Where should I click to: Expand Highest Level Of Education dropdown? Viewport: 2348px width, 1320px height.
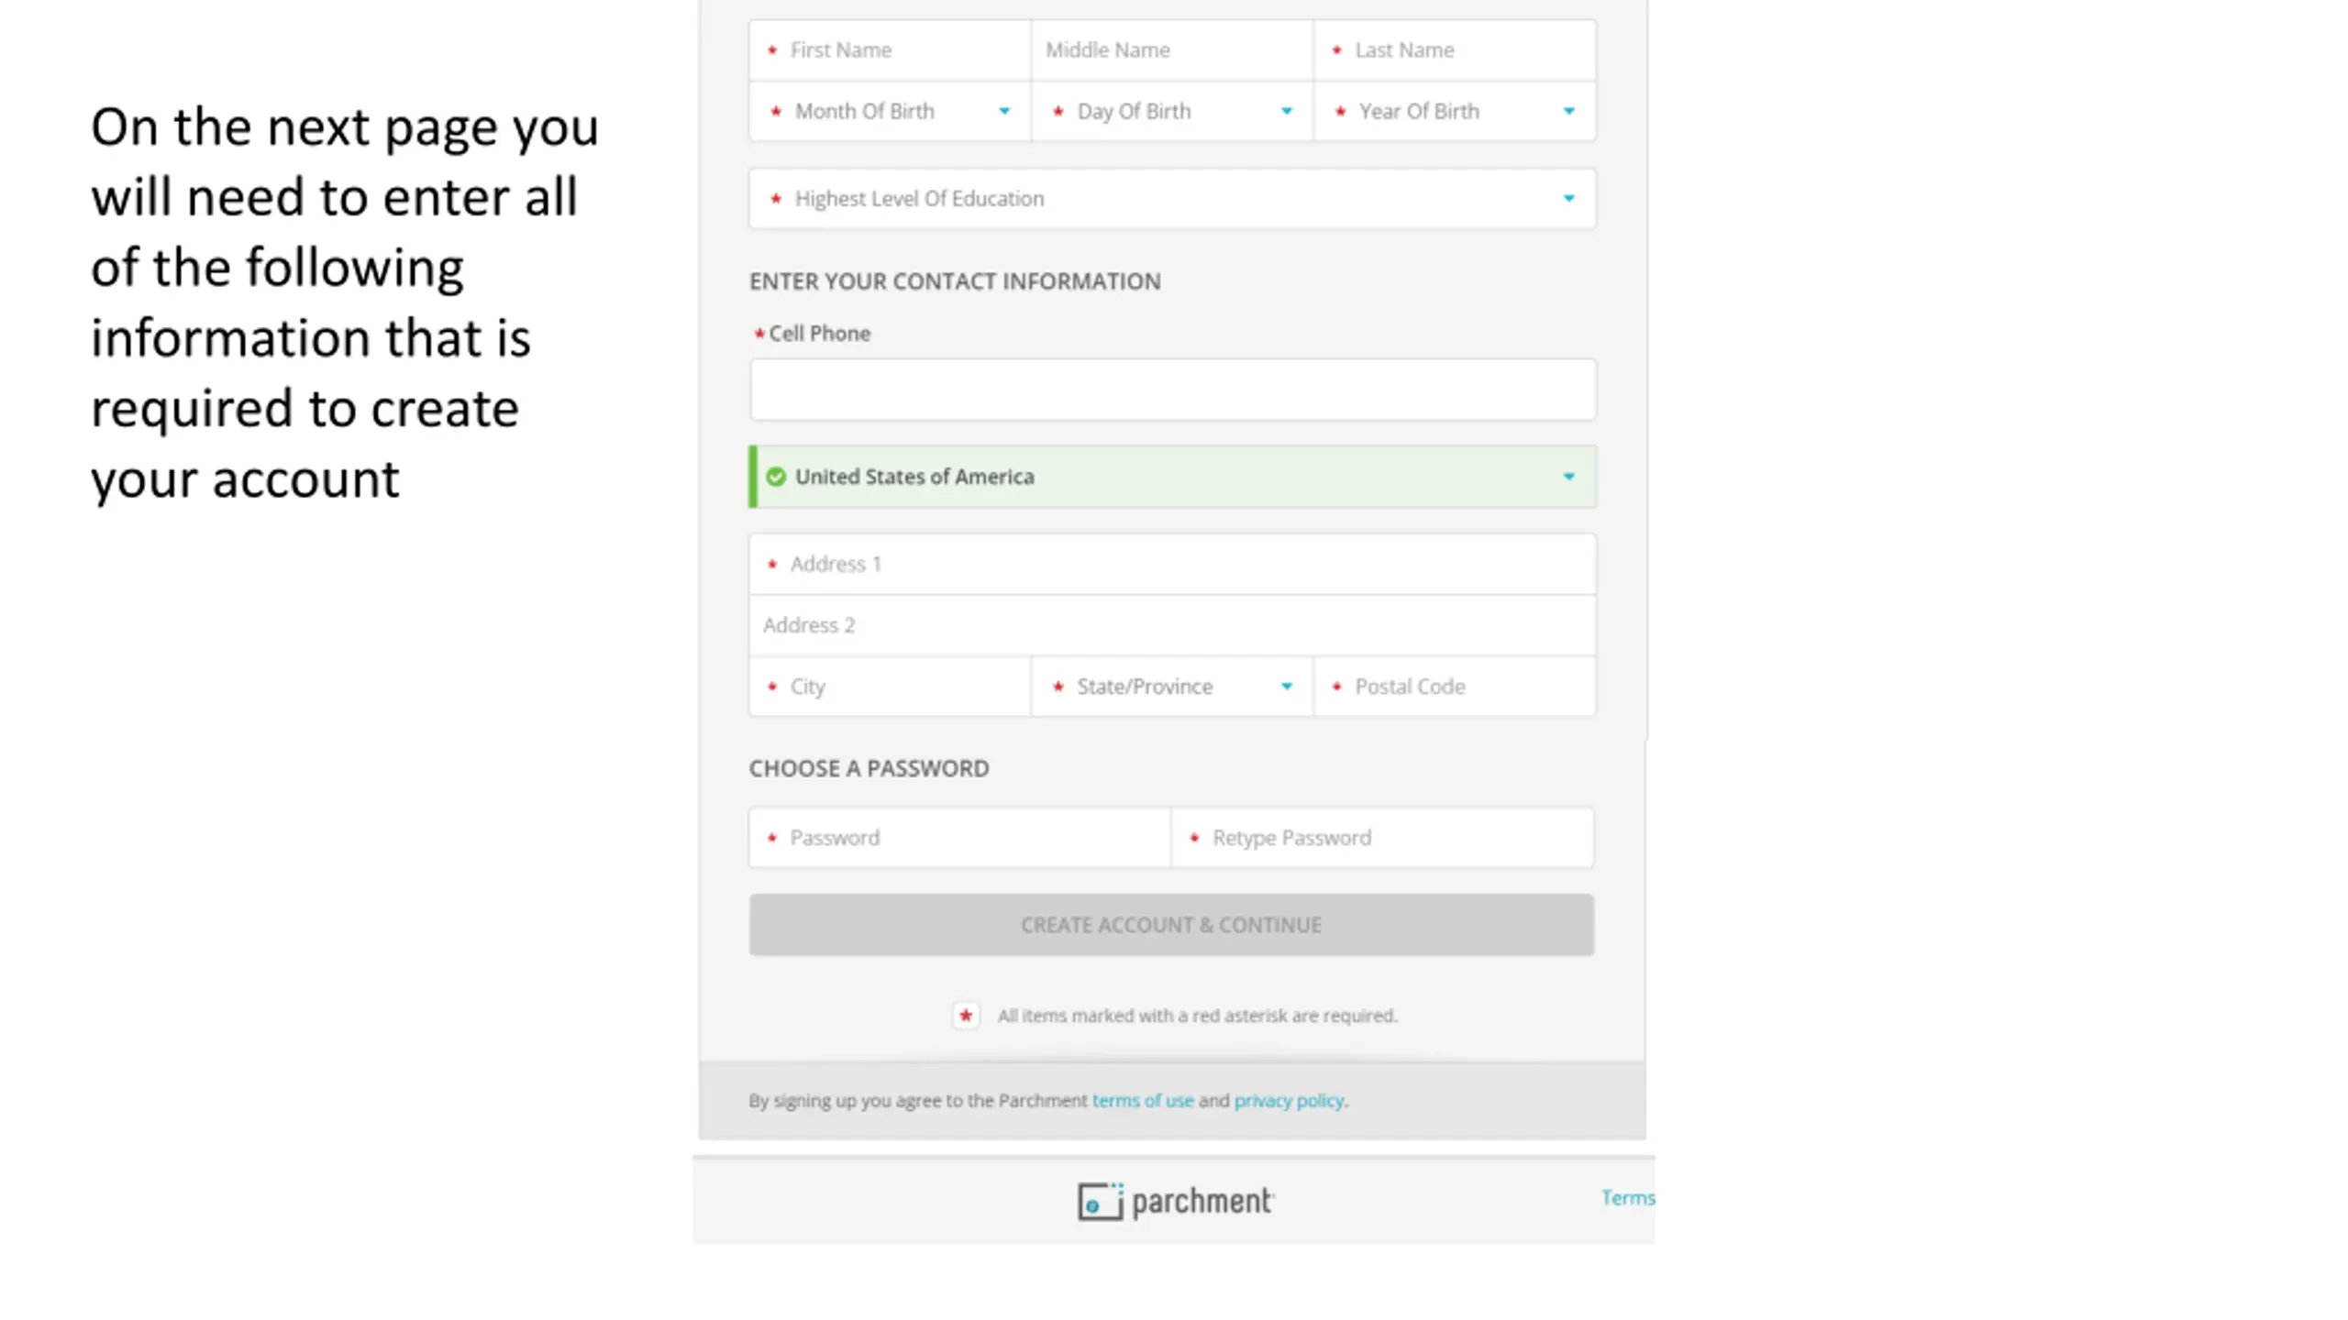coord(1172,198)
